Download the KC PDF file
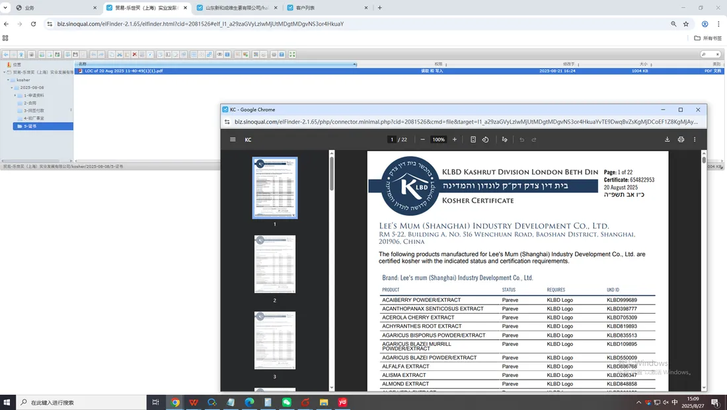The image size is (727, 410). click(668, 139)
